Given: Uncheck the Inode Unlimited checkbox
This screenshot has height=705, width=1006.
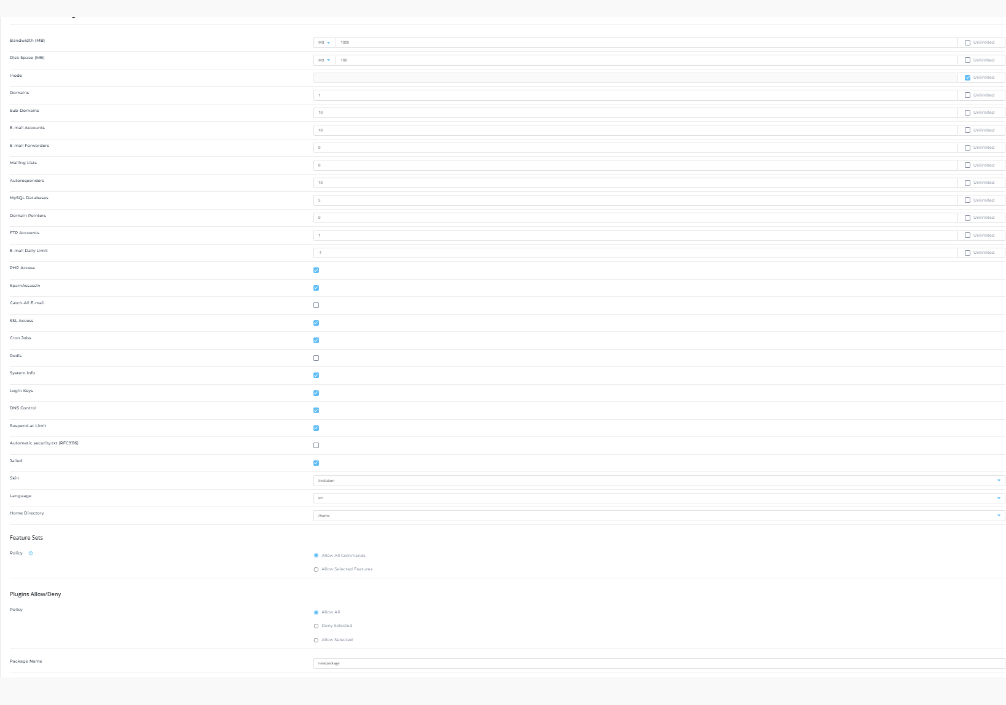Looking at the screenshot, I should (967, 77).
